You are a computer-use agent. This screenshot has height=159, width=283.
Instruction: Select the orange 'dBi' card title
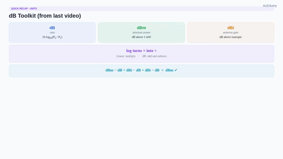(231, 28)
